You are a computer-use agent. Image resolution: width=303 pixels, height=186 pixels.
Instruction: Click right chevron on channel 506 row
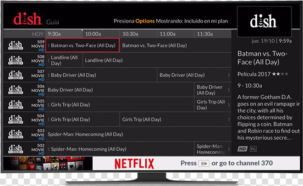[229, 90]
